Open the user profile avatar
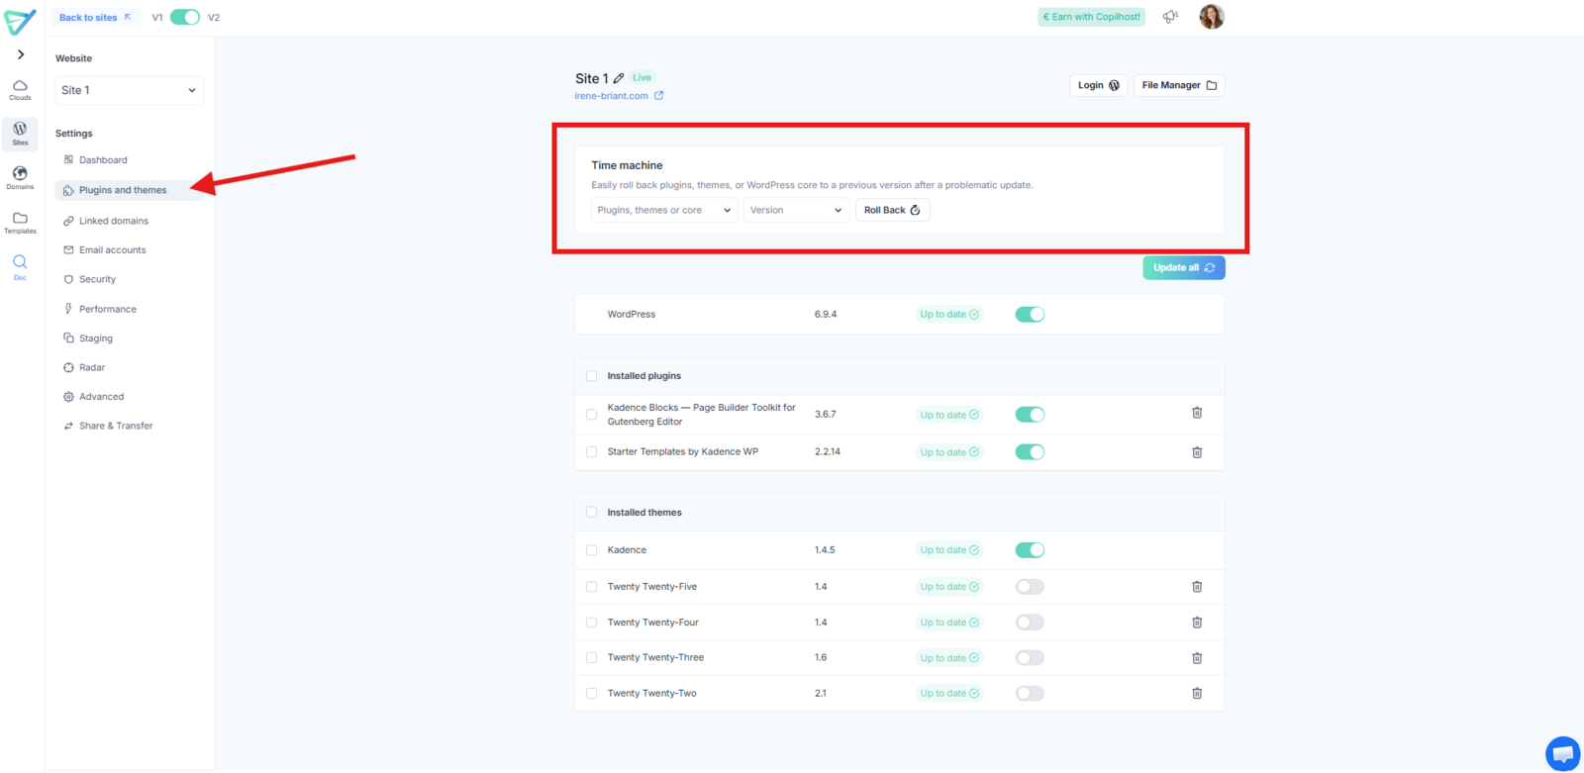Screen dimensions: 1584x773 (1212, 17)
